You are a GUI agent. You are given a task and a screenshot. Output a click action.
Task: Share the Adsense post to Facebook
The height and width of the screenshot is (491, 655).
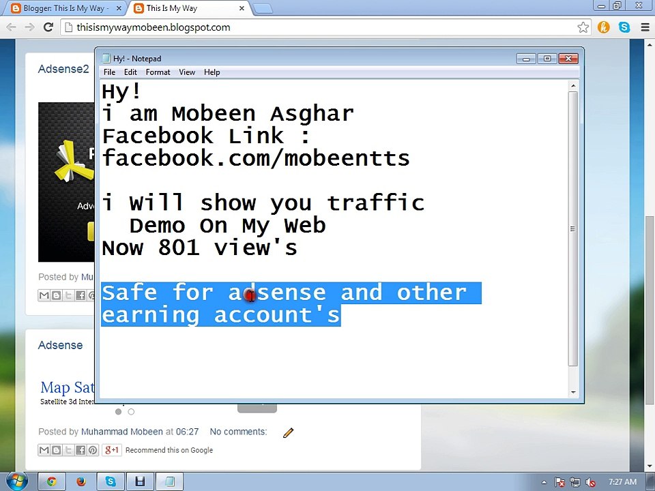(81, 450)
